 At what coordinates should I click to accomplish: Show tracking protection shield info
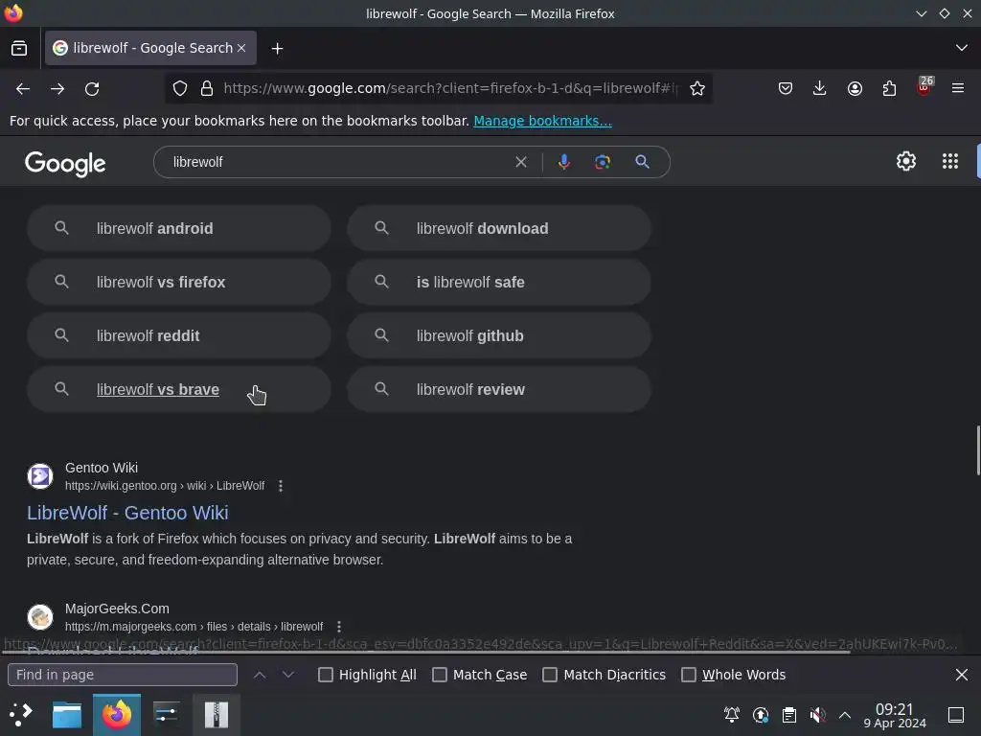pyautogui.click(x=180, y=89)
